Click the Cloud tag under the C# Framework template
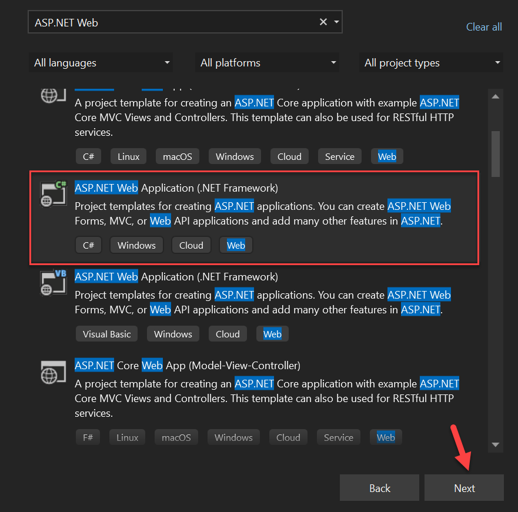 pyautogui.click(x=191, y=246)
